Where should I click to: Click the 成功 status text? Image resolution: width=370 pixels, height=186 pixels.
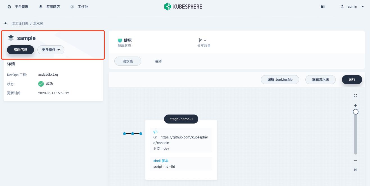point(49,84)
